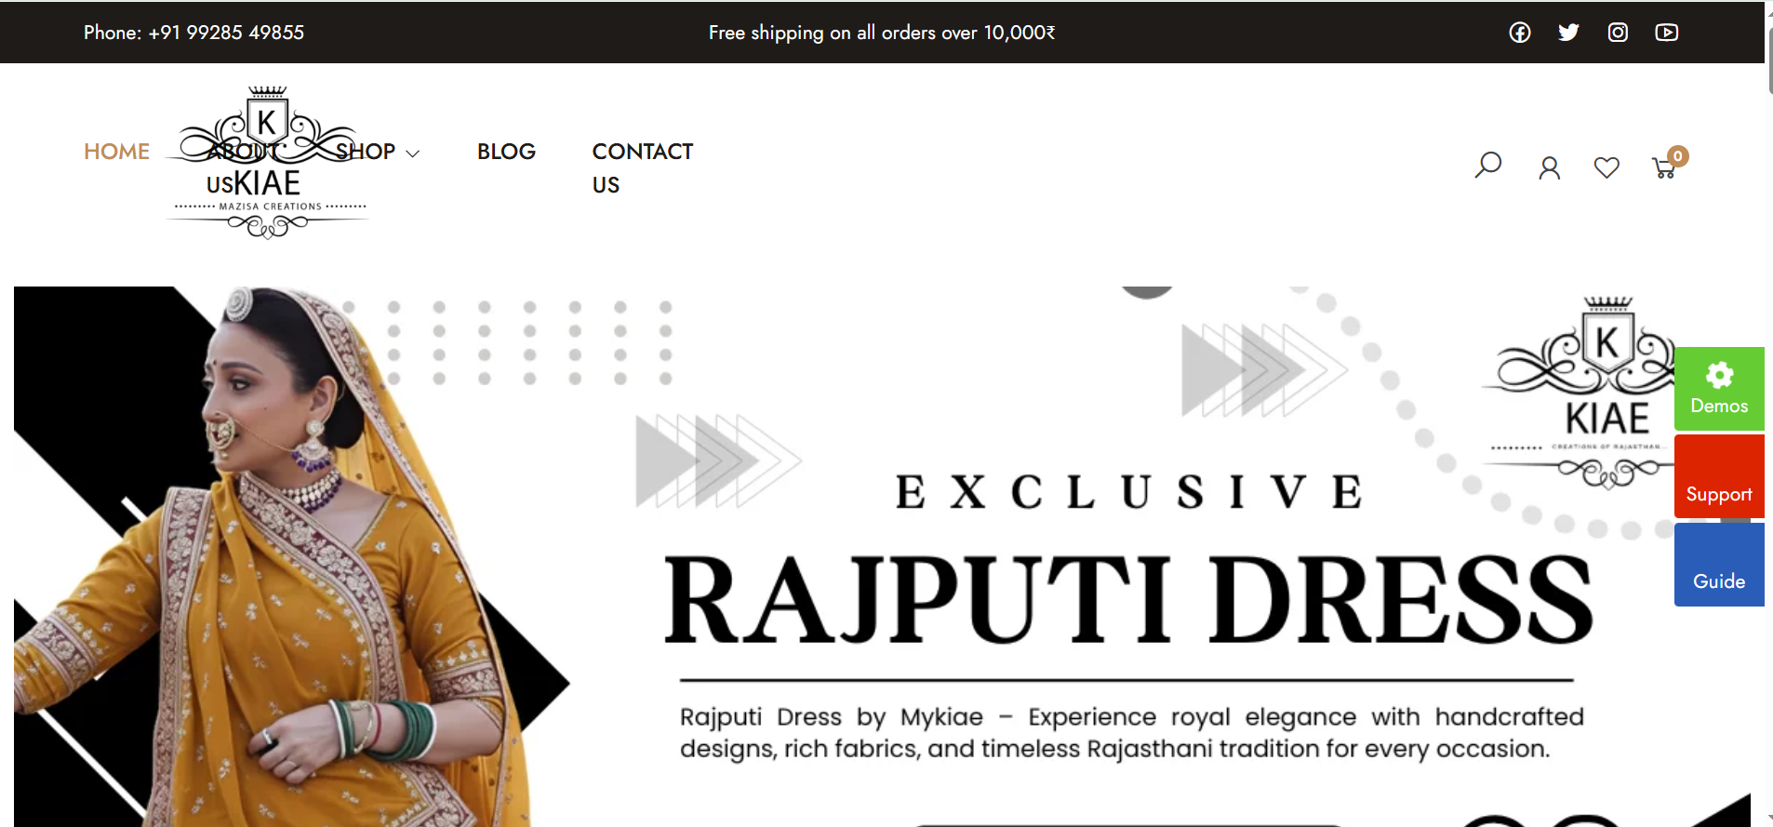Click the Exclusive Rajputi Dress banner
This screenshot has width=1773, height=827.
point(882,556)
